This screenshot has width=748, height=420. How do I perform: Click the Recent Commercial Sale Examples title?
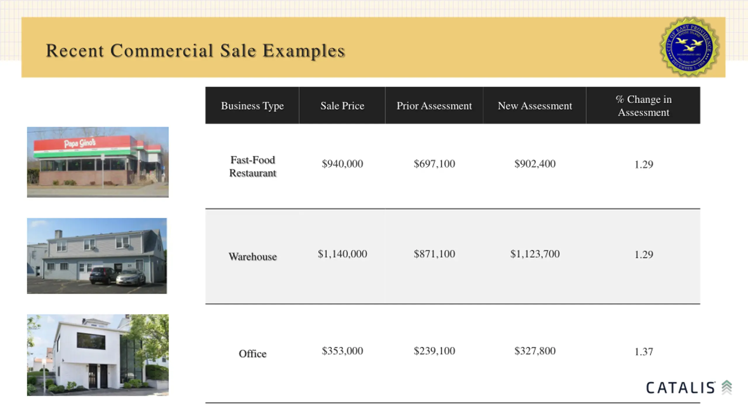click(x=195, y=51)
